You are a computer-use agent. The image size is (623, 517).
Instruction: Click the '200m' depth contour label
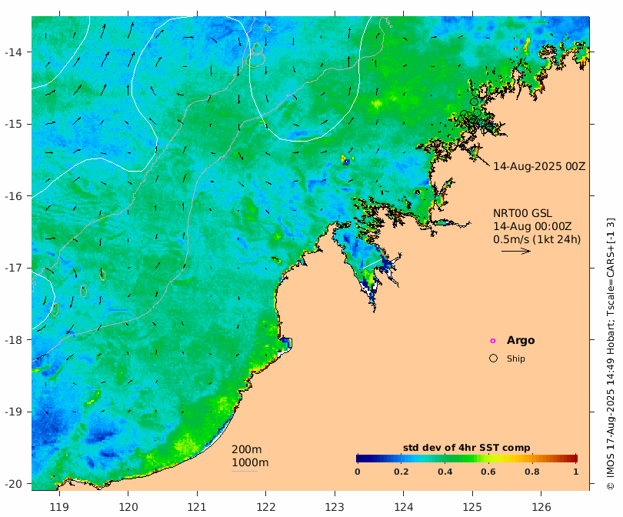(x=246, y=449)
